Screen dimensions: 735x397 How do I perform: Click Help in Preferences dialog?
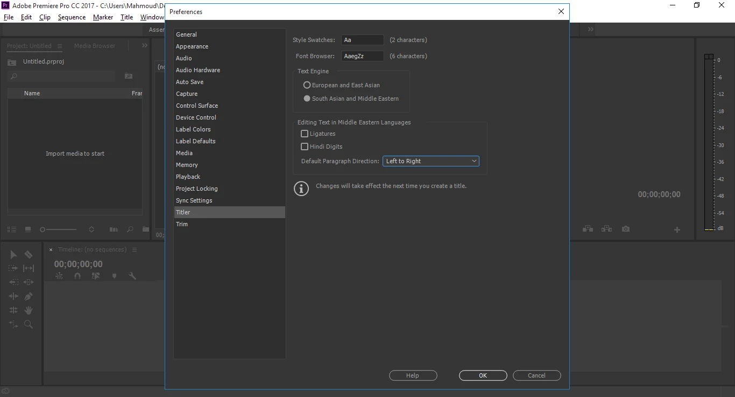point(413,375)
